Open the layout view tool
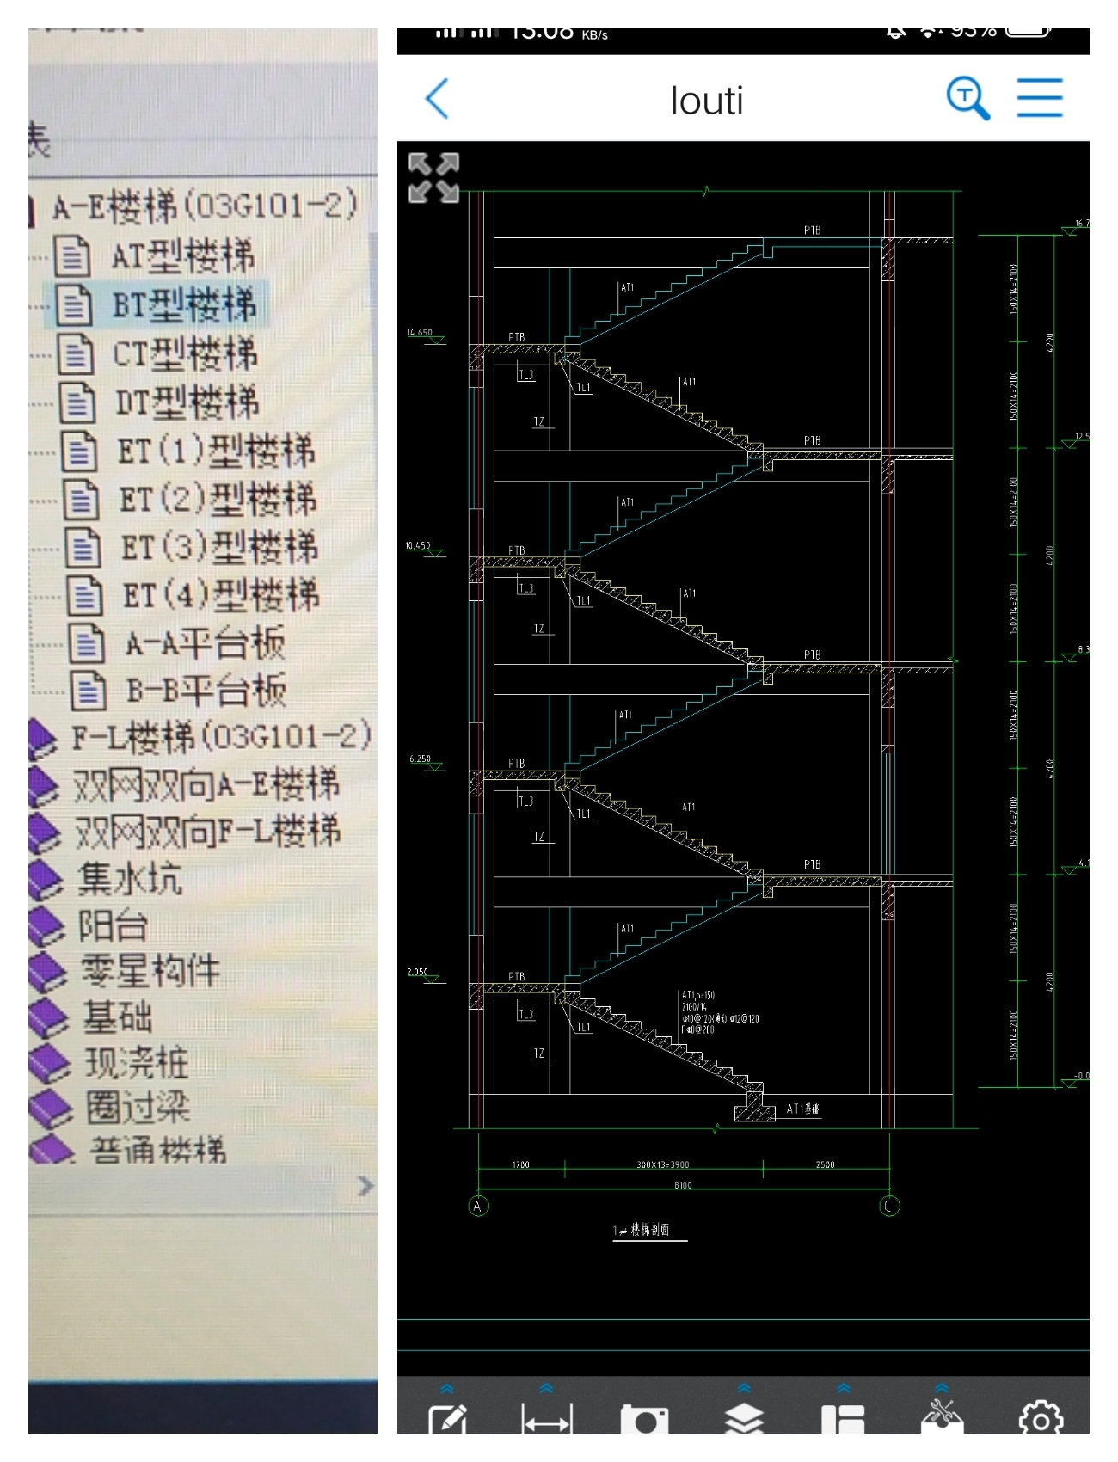Image resolution: width=1118 pixels, height=1462 pixels. (x=843, y=1419)
